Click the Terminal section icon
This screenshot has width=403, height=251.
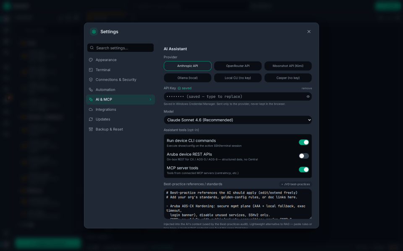click(x=91, y=70)
